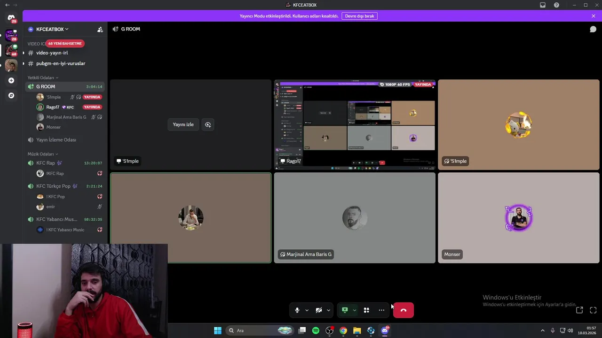Select the ! KFC Pop bot user

55,197
